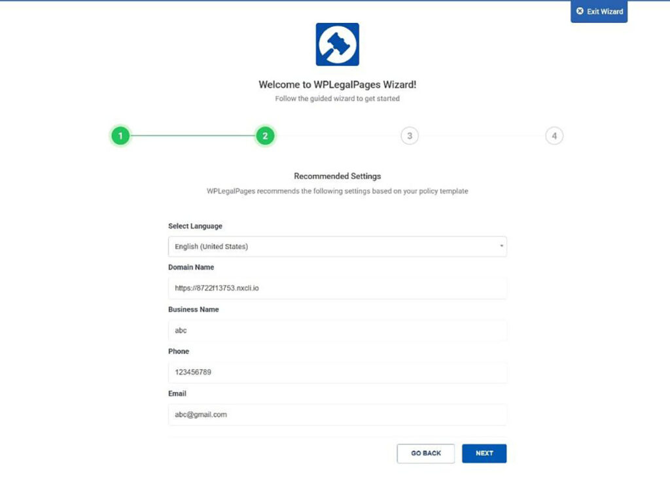Click the progress line between steps 2 and 3
Image resolution: width=670 pixels, height=483 pixels.
(337, 135)
